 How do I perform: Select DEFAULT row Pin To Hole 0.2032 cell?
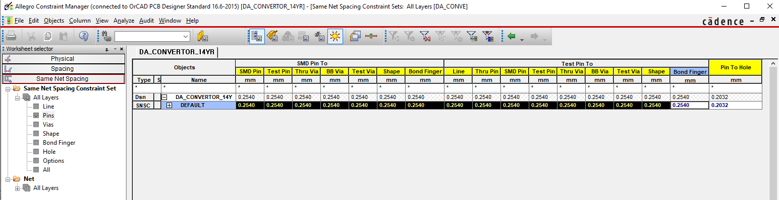coord(736,105)
